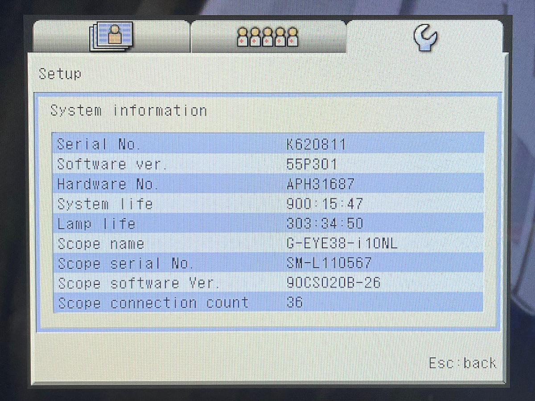The width and height of the screenshot is (535, 401).
Task: Select the five-patients list tab icon
Action: [267, 37]
